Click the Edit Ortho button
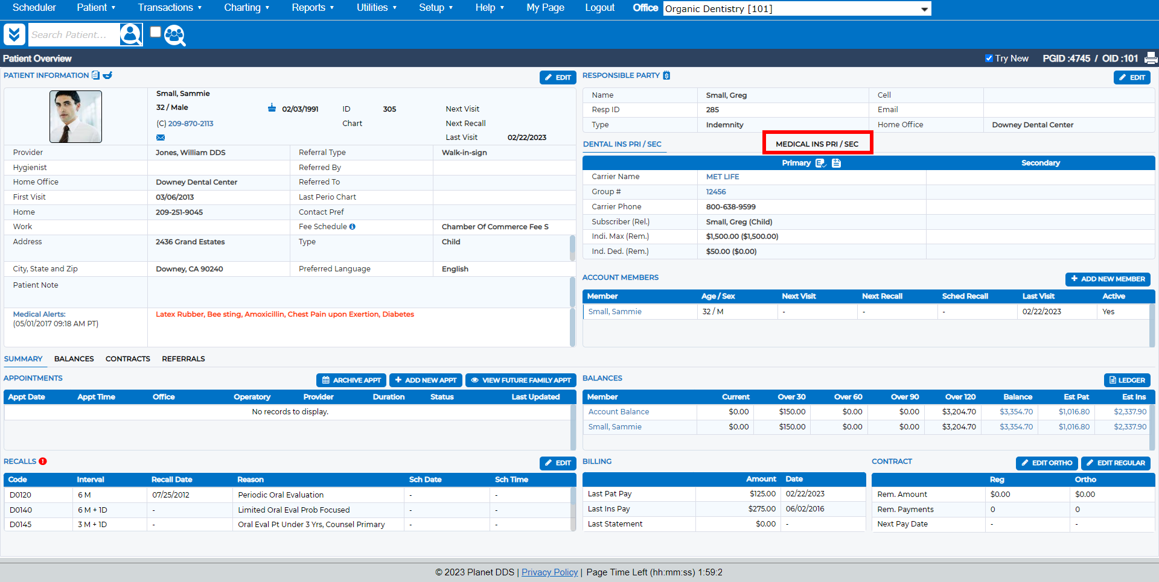This screenshot has width=1159, height=582. [1046, 463]
